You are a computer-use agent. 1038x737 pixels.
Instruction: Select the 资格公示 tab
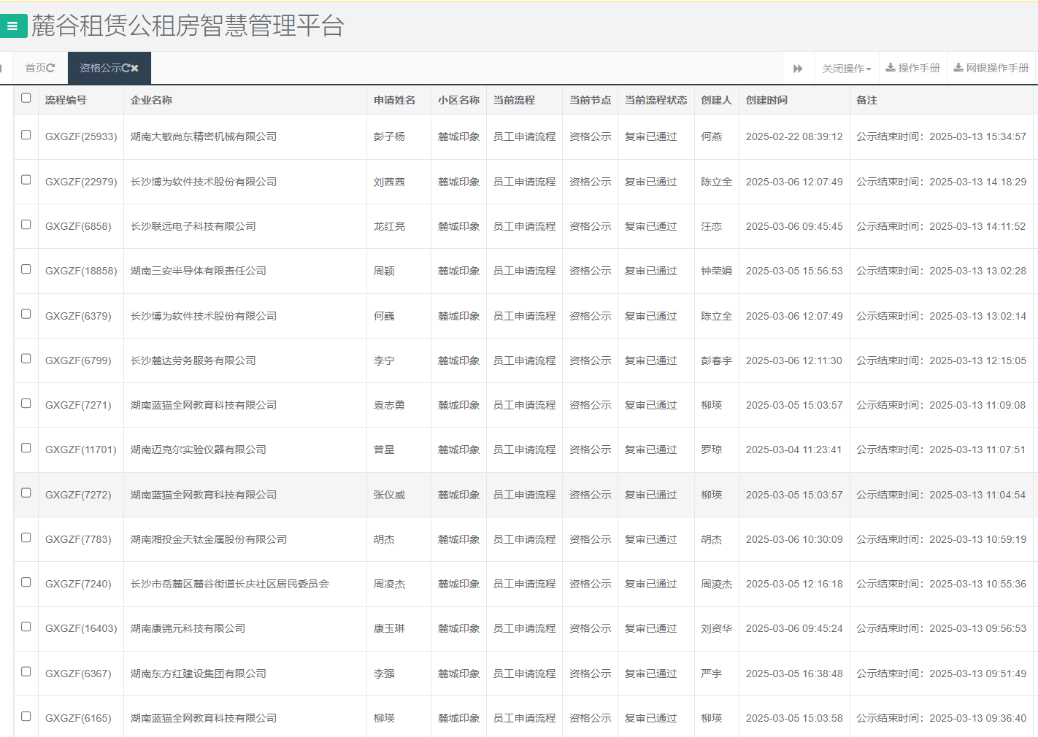pos(101,67)
